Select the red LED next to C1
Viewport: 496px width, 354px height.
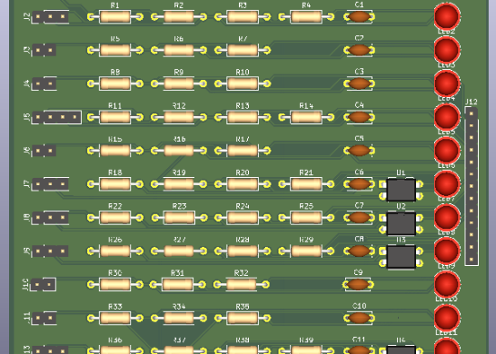pos(447,15)
